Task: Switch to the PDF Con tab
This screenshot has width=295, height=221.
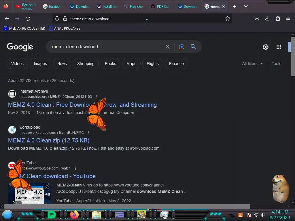Action: coord(161,6)
